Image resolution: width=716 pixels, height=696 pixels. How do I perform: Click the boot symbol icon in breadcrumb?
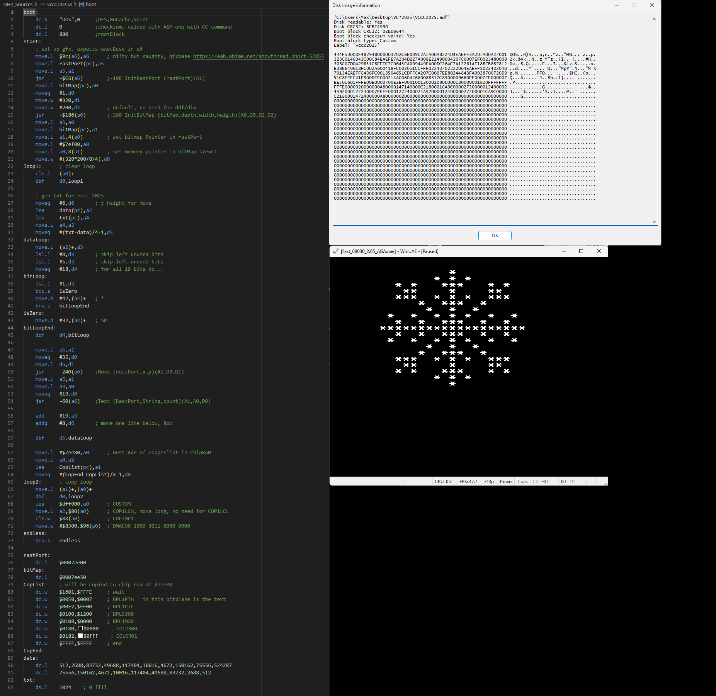(82, 4)
